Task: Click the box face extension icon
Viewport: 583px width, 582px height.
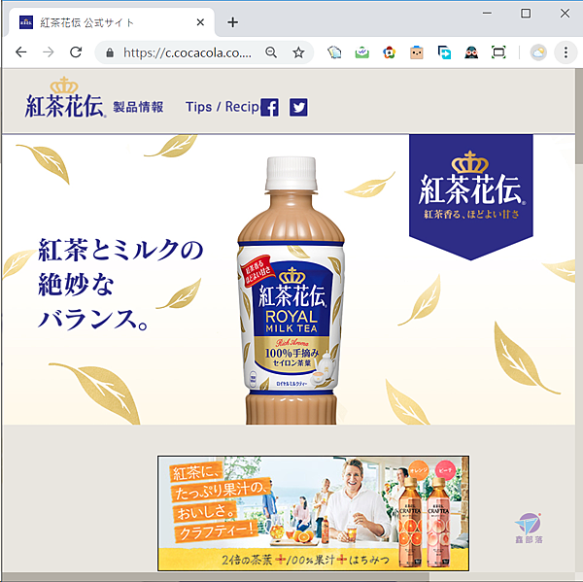Action: (x=417, y=52)
